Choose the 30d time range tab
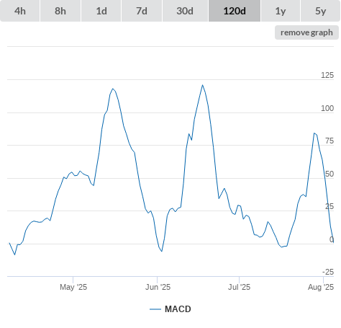The height and width of the screenshot is (328, 341). pyautogui.click(x=185, y=11)
